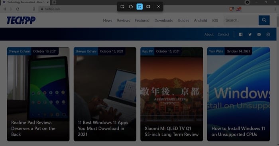The height and width of the screenshot is (146, 279).
Task: Visit the TechPP Instagram icon
Action: 268,34
